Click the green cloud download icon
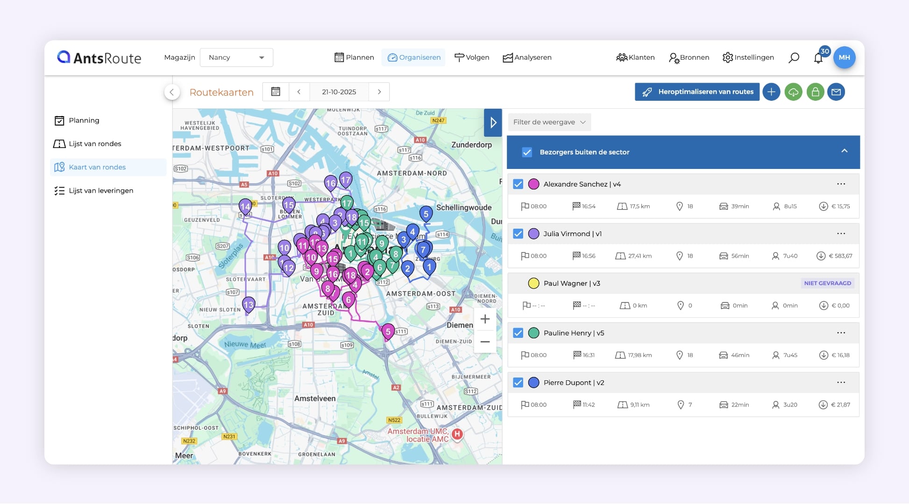The width and height of the screenshot is (909, 504). click(794, 92)
